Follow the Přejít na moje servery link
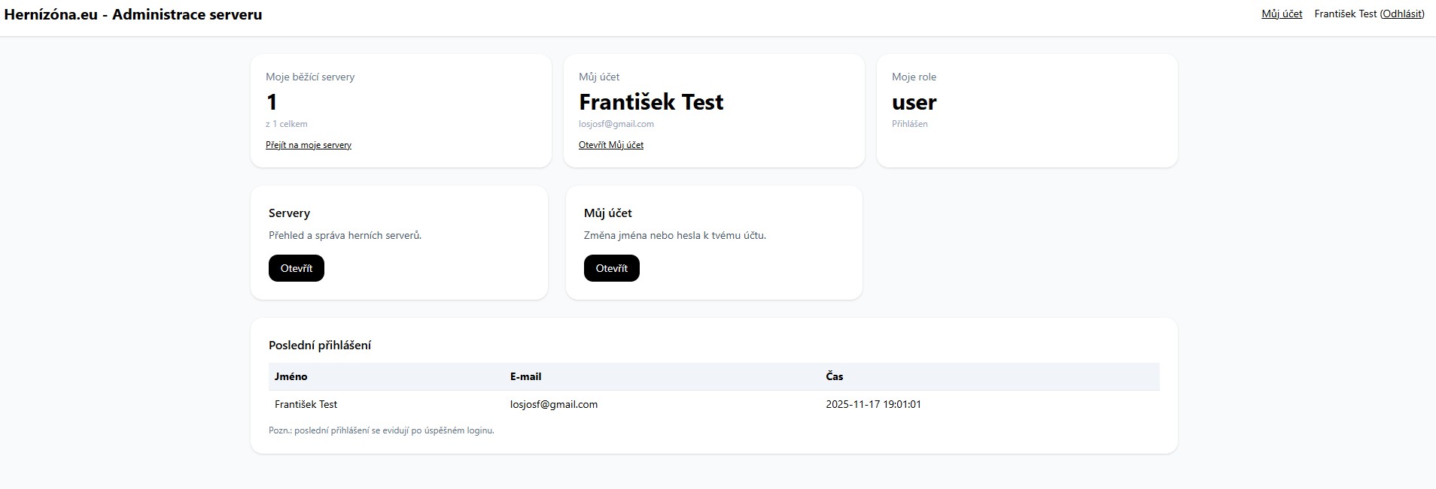The width and height of the screenshot is (1436, 489). tap(309, 145)
